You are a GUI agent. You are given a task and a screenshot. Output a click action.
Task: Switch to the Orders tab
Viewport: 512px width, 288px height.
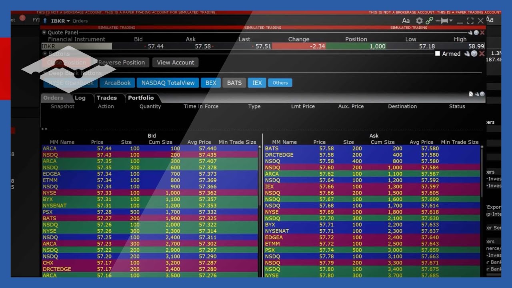[x=53, y=98]
